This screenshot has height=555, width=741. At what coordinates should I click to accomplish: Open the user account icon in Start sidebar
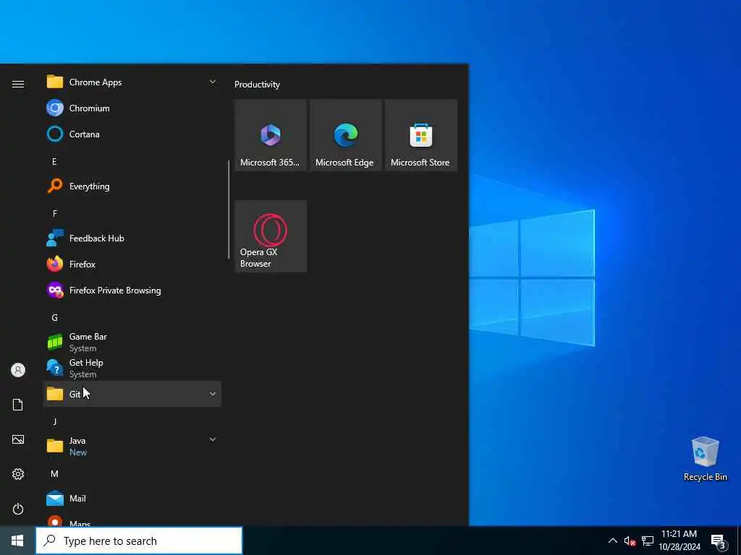(x=18, y=370)
